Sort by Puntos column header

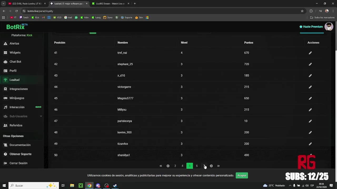249,43
